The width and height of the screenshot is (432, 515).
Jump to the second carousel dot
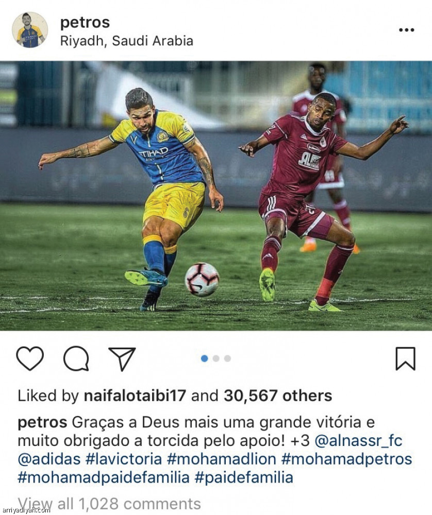[x=216, y=358]
